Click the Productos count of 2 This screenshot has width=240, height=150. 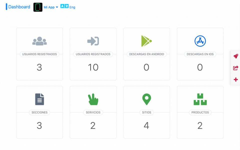(200, 125)
